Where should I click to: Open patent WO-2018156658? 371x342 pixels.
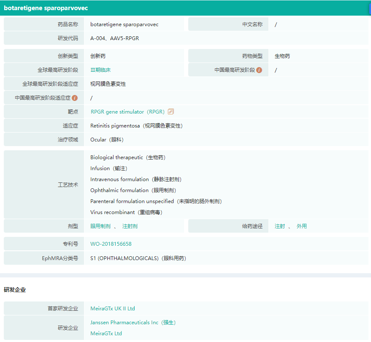111,244
